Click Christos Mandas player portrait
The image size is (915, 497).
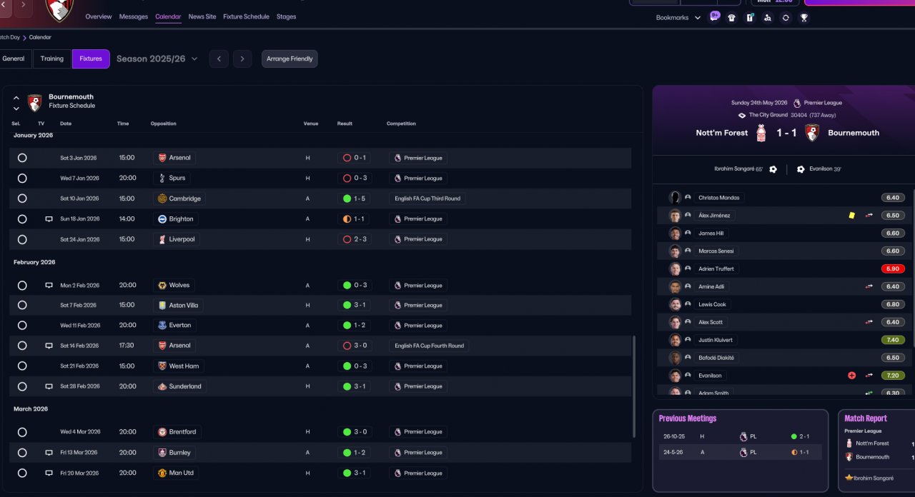click(x=675, y=197)
